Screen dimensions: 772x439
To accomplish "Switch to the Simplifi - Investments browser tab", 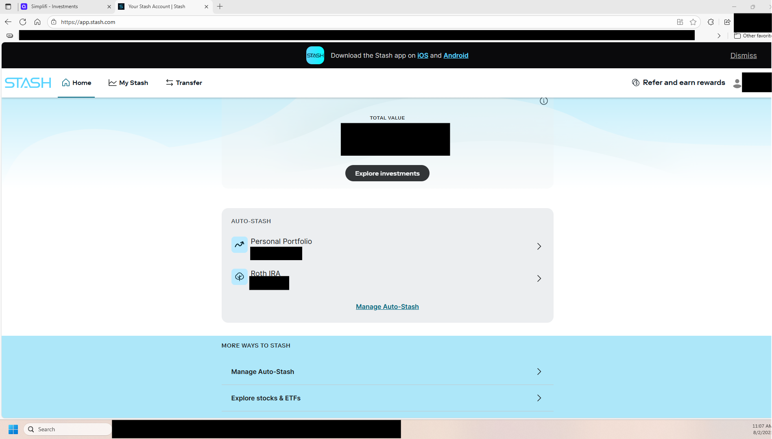I will point(65,7).
